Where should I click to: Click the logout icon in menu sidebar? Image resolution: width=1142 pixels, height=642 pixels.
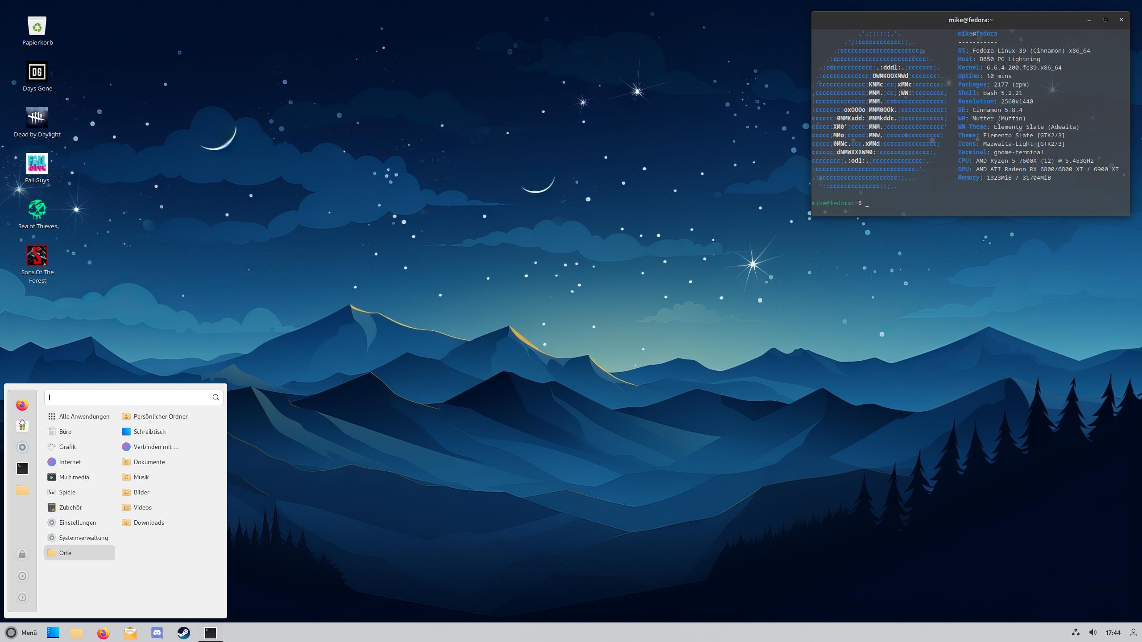click(22, 576)
